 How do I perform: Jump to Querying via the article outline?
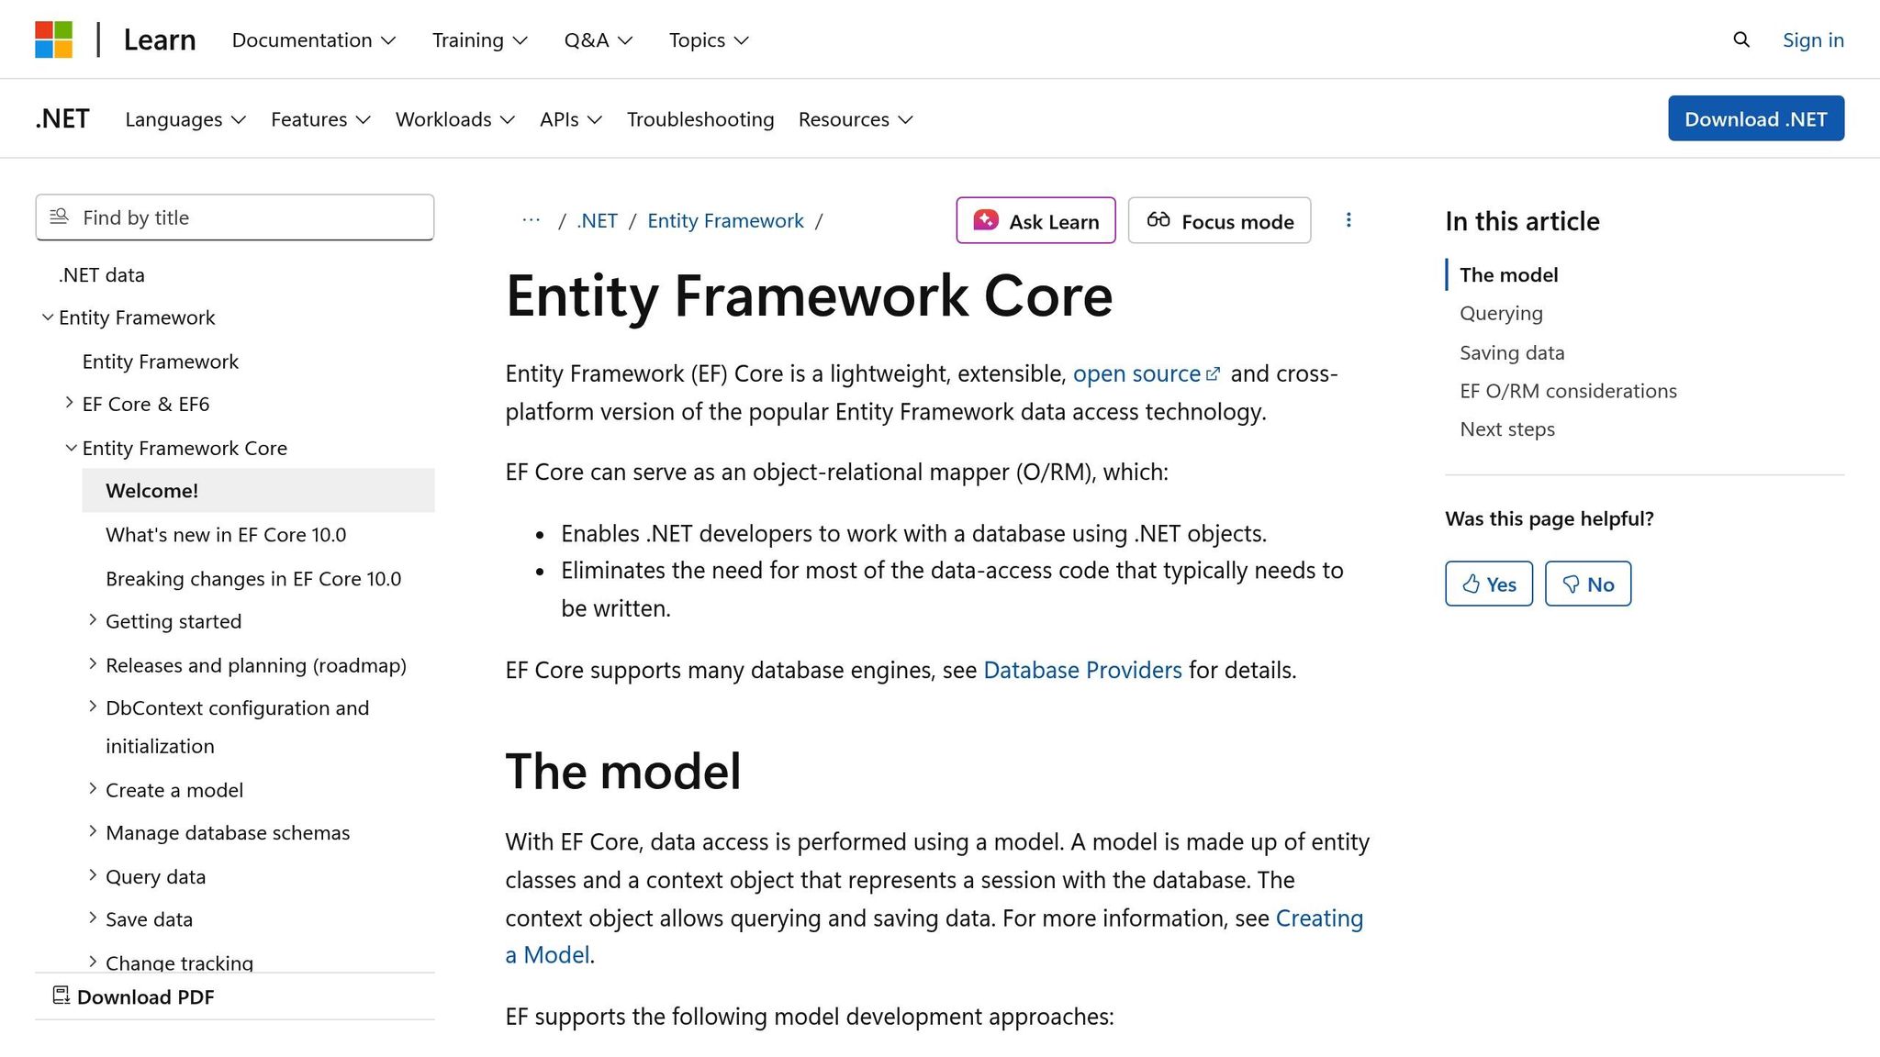[x=1500, y=313]
